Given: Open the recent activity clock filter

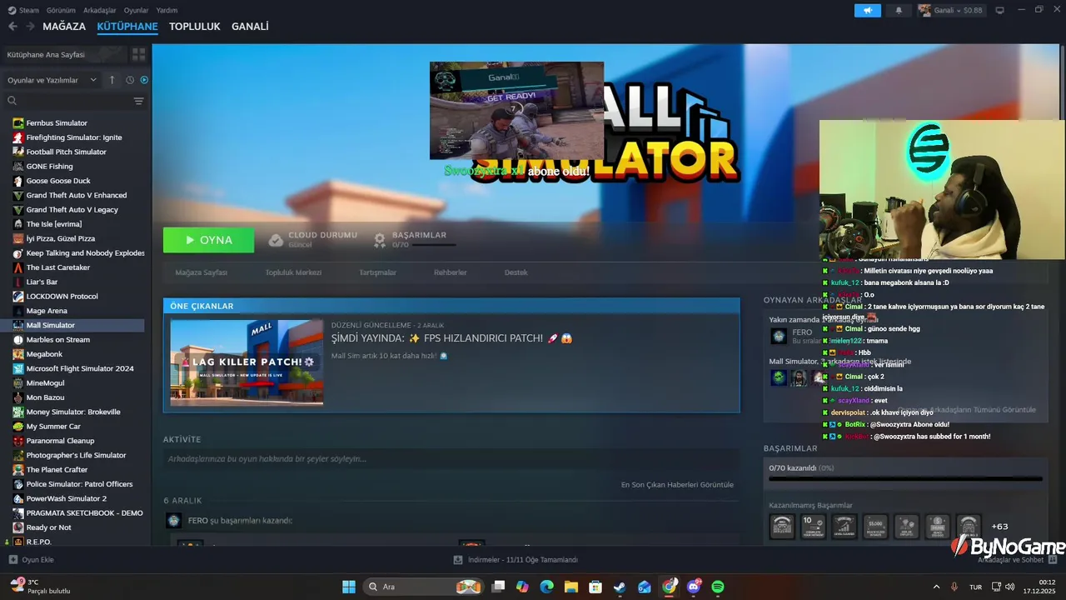Looking at the screenshot, I should coord(130,80).
